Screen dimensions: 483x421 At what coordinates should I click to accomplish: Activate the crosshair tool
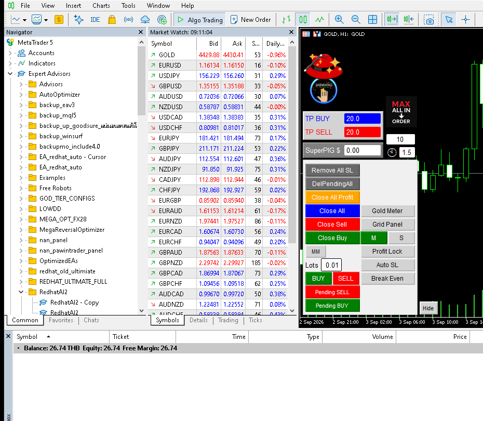coord(465,20)
